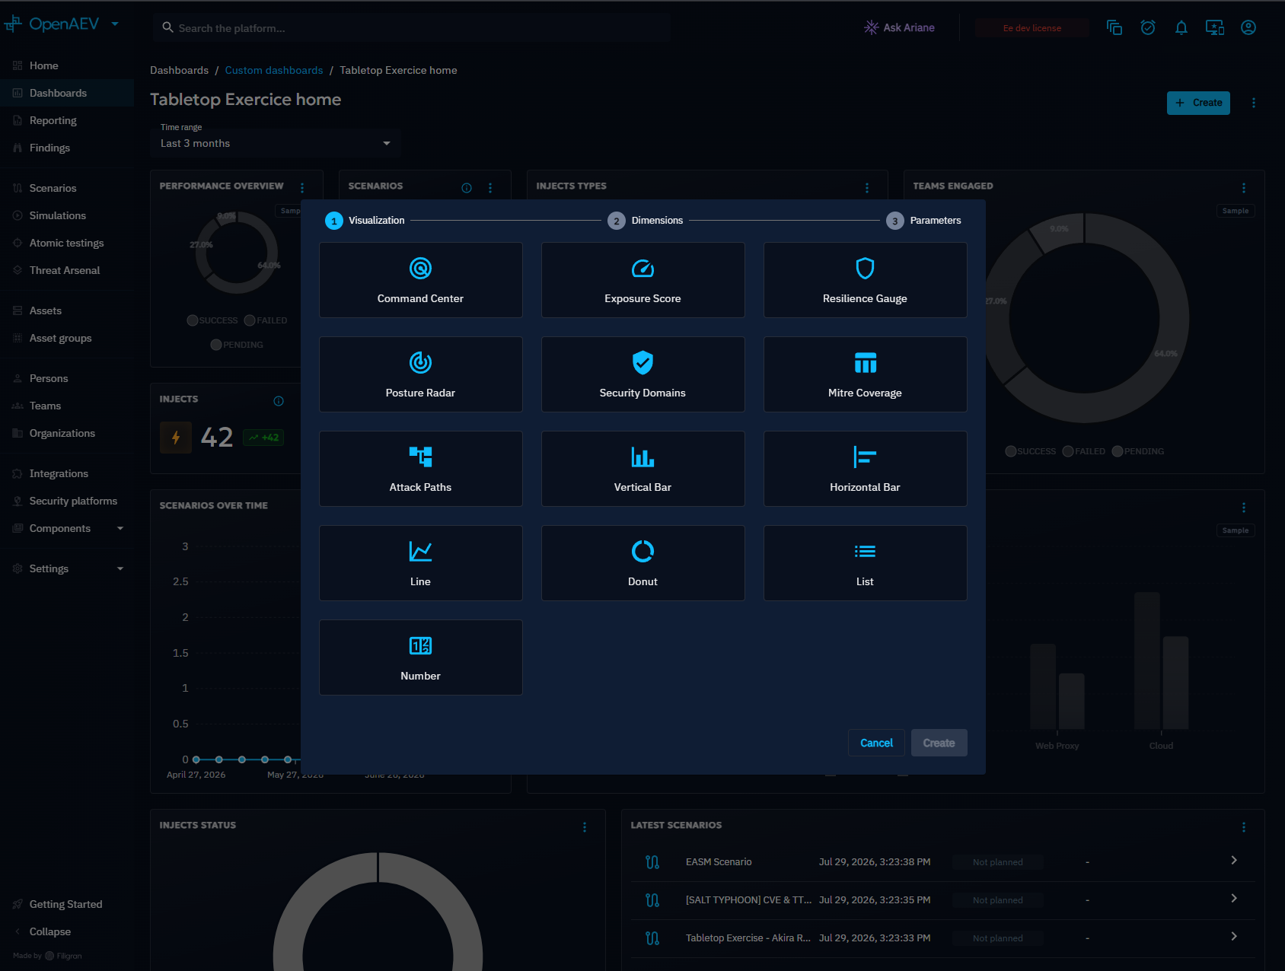Screen dimensions: 1285x971
Task: Choose the Vertical Bar chart icon
Action: (x=642, y=457)
